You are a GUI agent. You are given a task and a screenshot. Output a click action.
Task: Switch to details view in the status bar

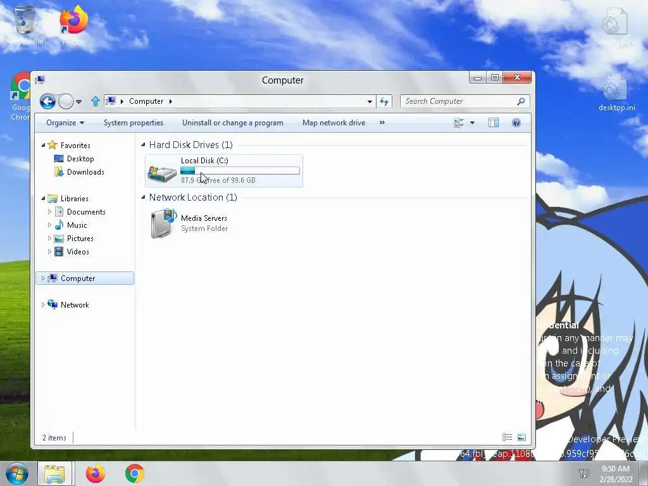point(507,437)
